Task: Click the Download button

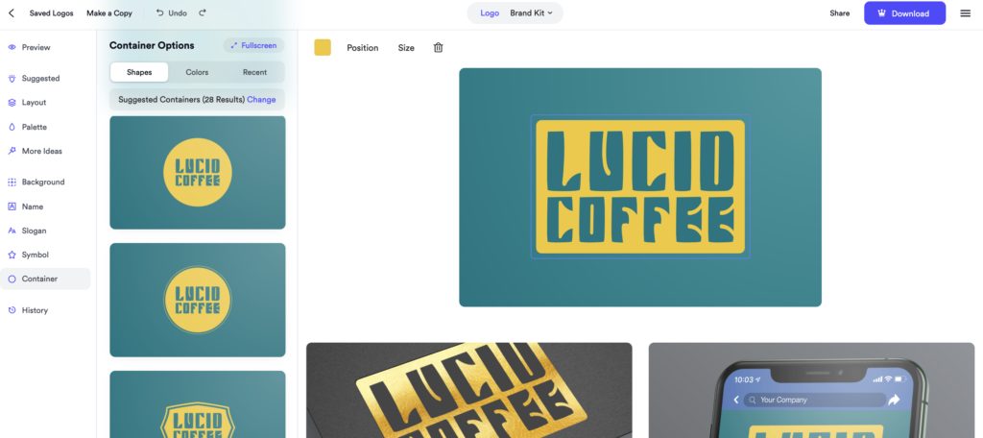Action: point(904,13)
